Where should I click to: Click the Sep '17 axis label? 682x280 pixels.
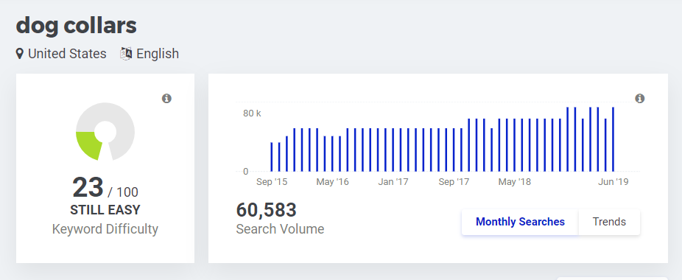[454, 181]
